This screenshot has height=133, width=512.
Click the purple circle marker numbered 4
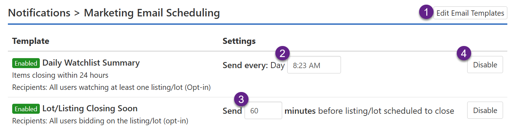[x=464, y=53]
